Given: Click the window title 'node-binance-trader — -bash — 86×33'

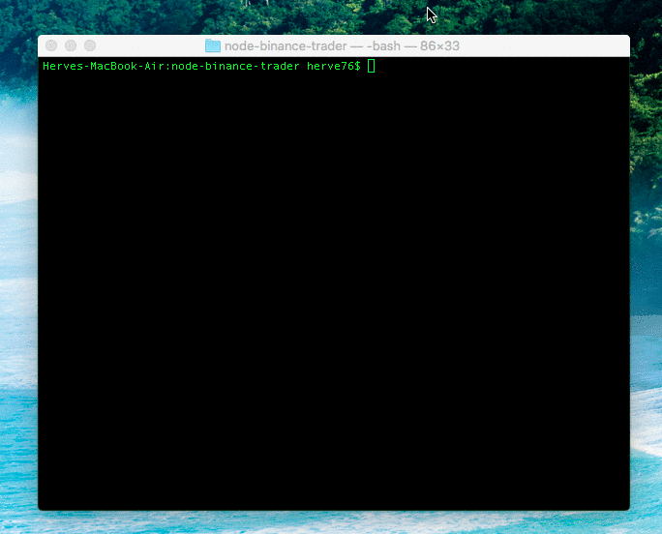Looking at the screenshot, I should tap(342, 45).
